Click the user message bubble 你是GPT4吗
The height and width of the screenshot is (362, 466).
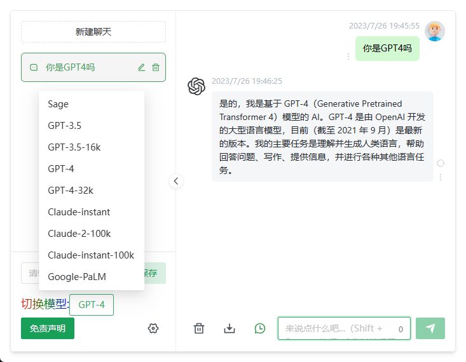click(387, 48)
